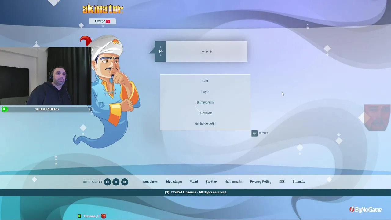Screen dimensions: 391x220
Task: Click the 2024 Elokence copyright text
Action: (x=199, y=192)
